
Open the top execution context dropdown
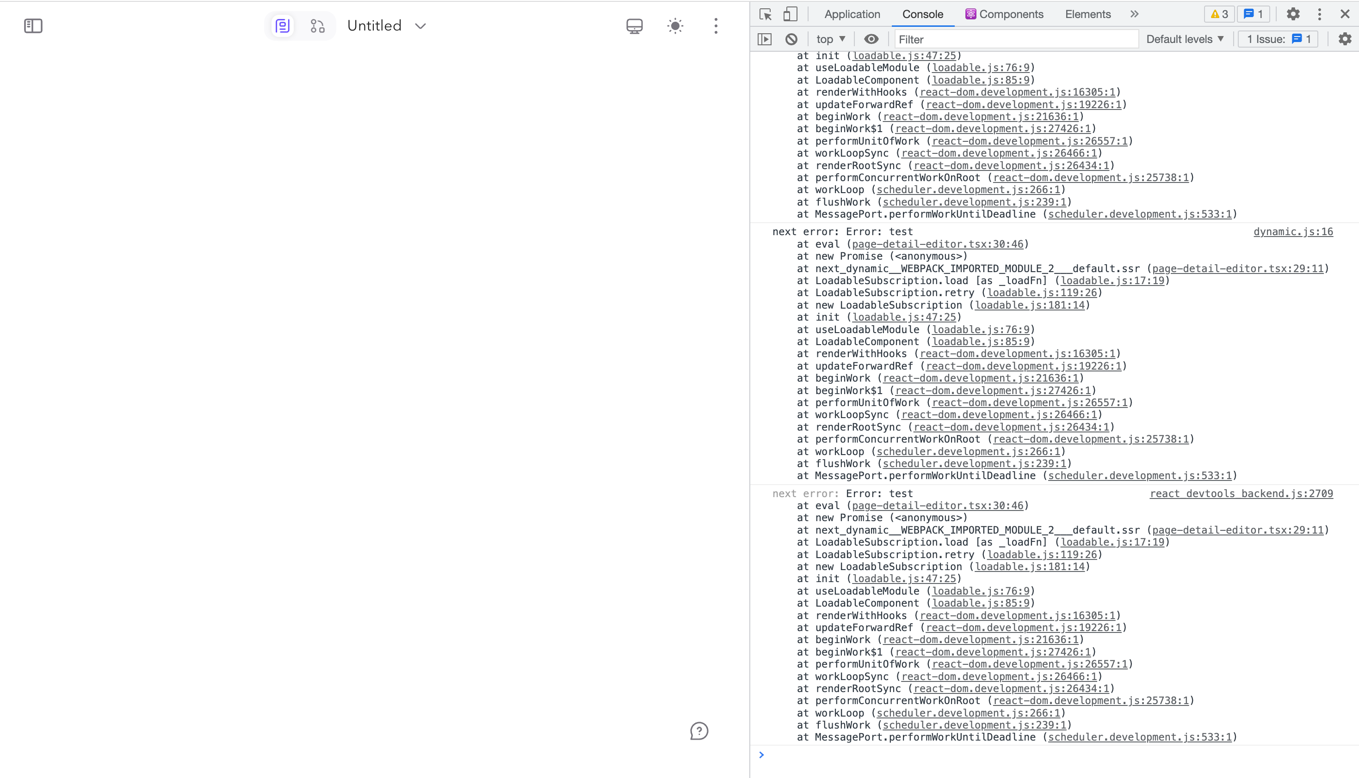point(829,38)
